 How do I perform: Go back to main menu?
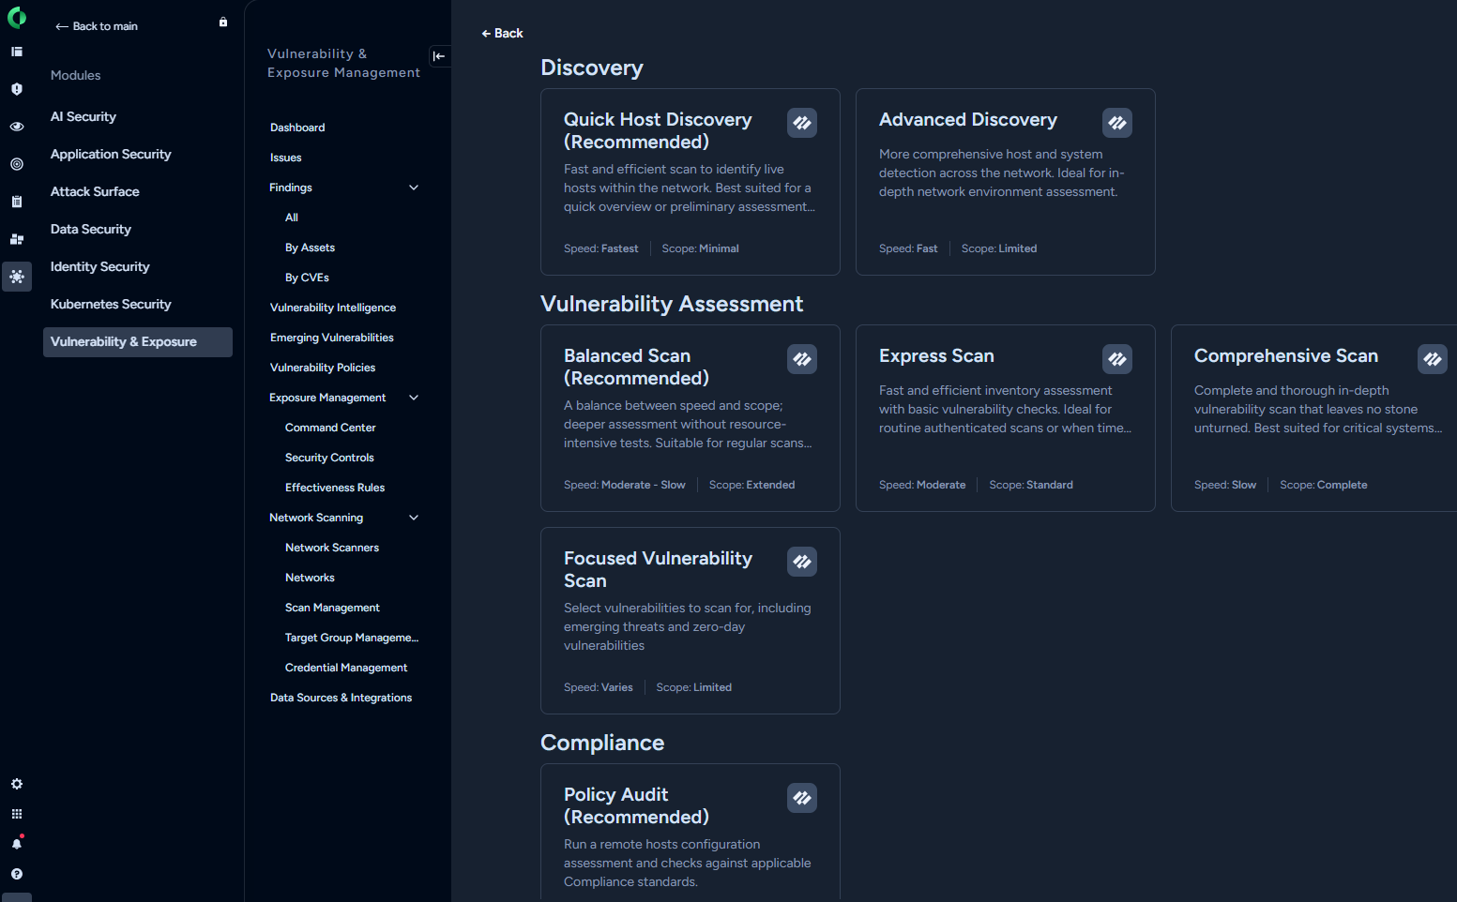pos(97,26)
